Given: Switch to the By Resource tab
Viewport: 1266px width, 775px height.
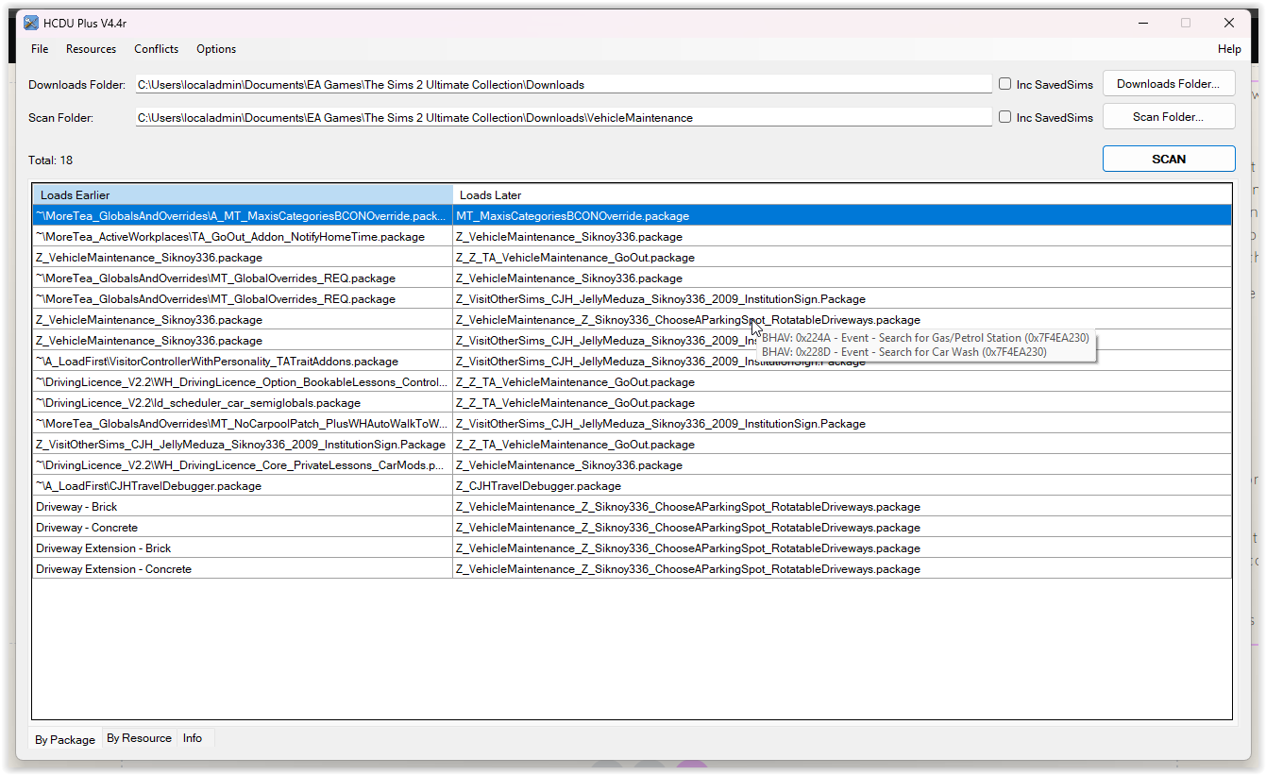Looking at the screenshot, I should coord(139,738).
